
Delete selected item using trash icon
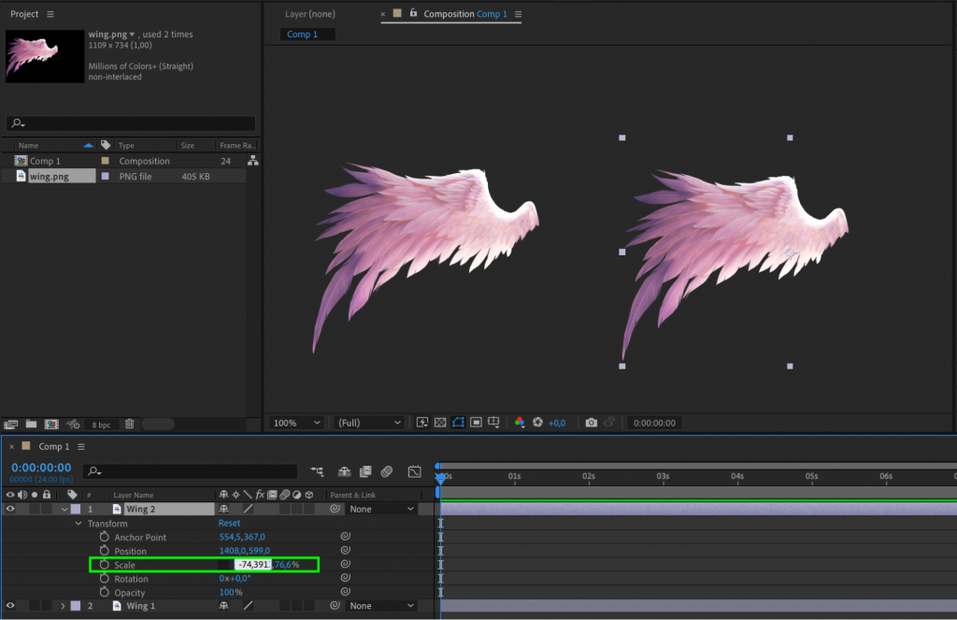130,424
